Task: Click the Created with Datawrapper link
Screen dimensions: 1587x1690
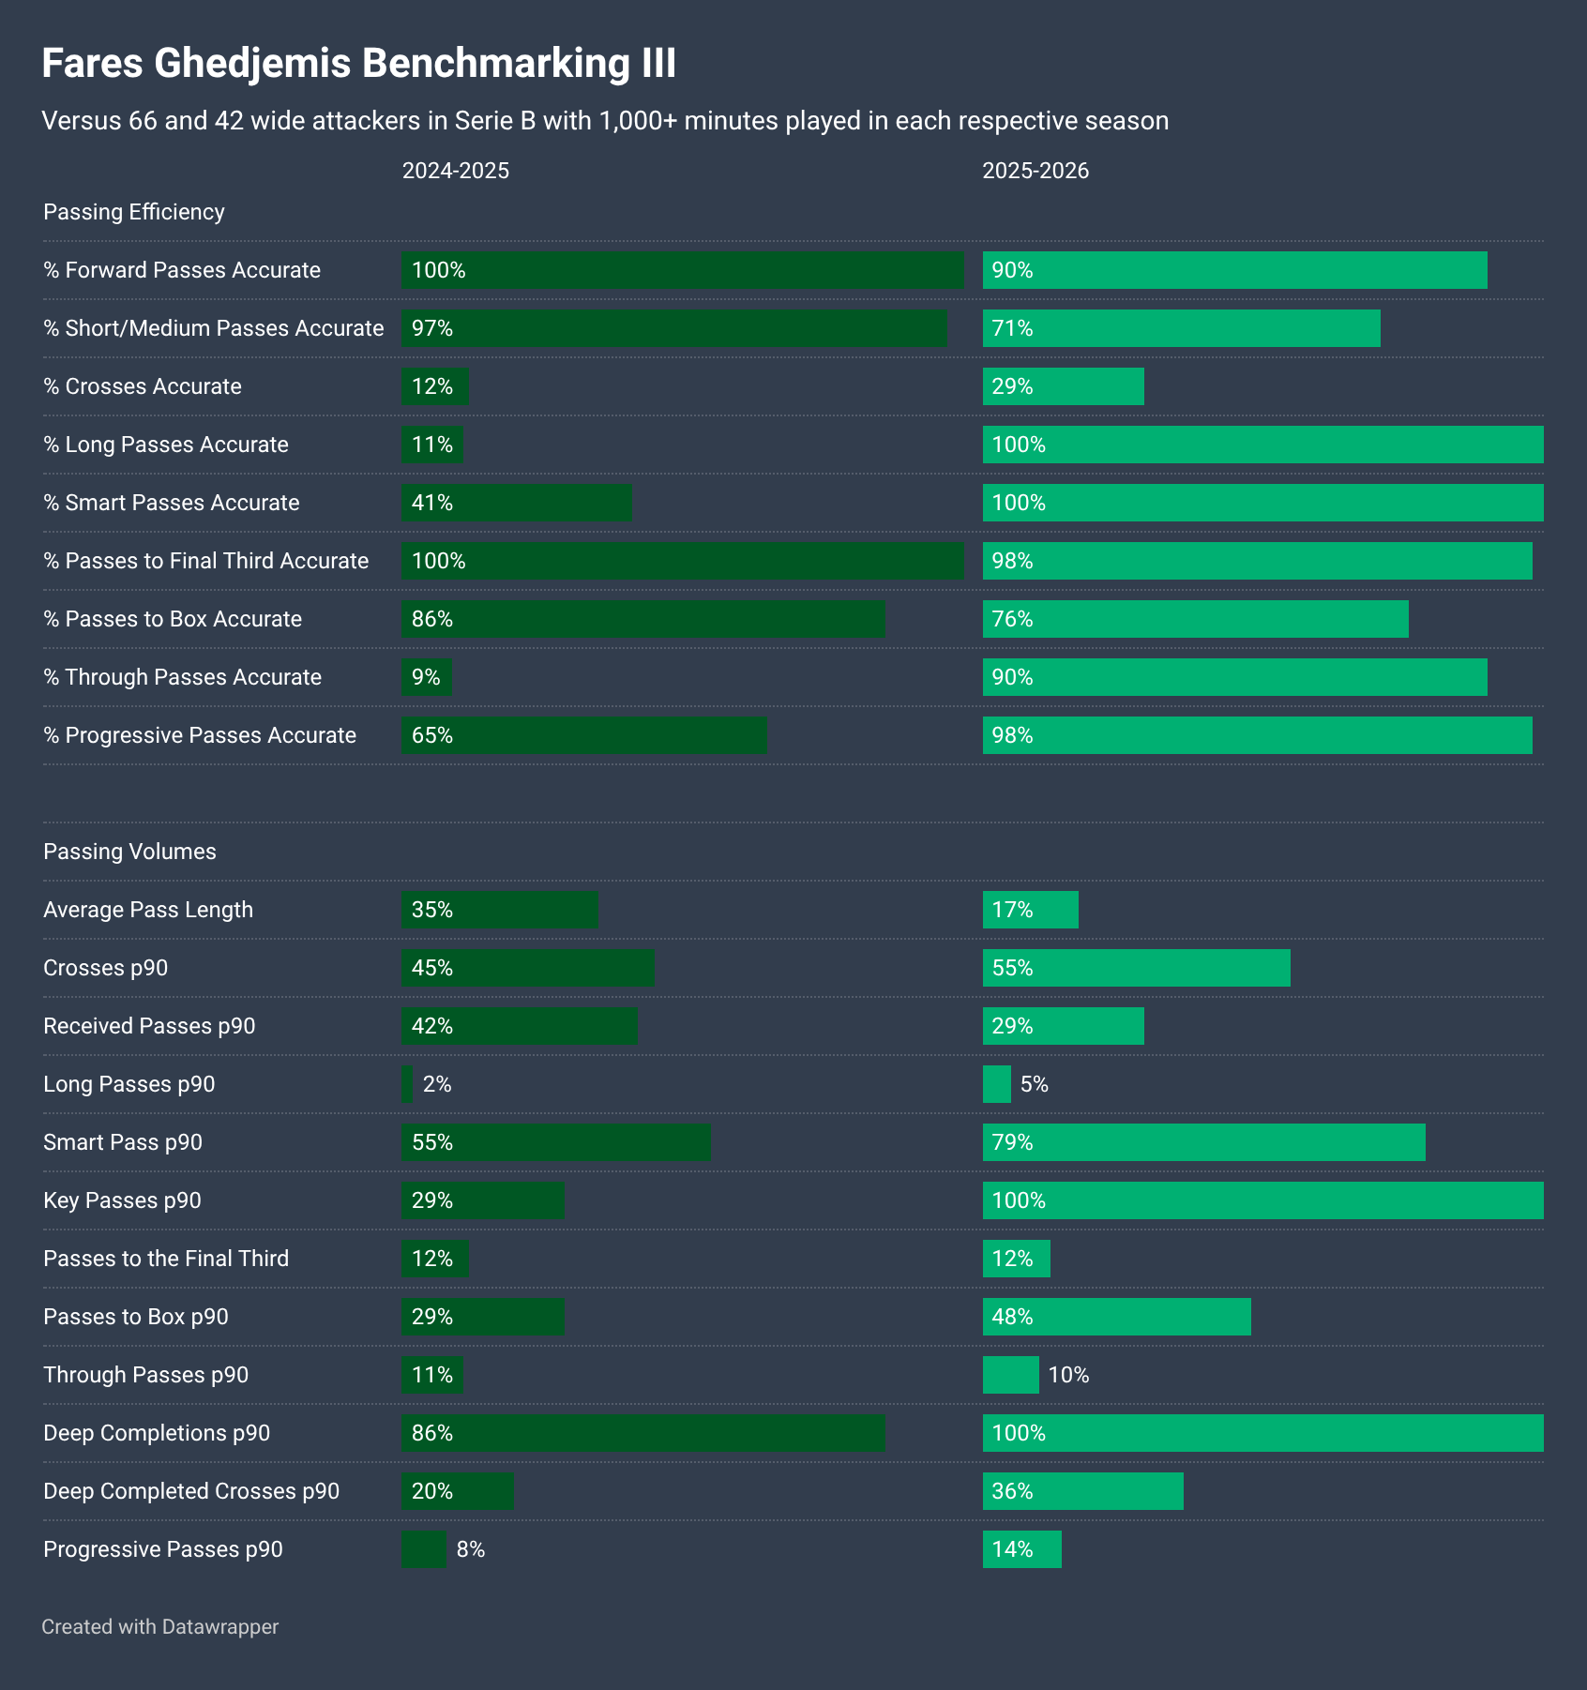Action: 159,1626
